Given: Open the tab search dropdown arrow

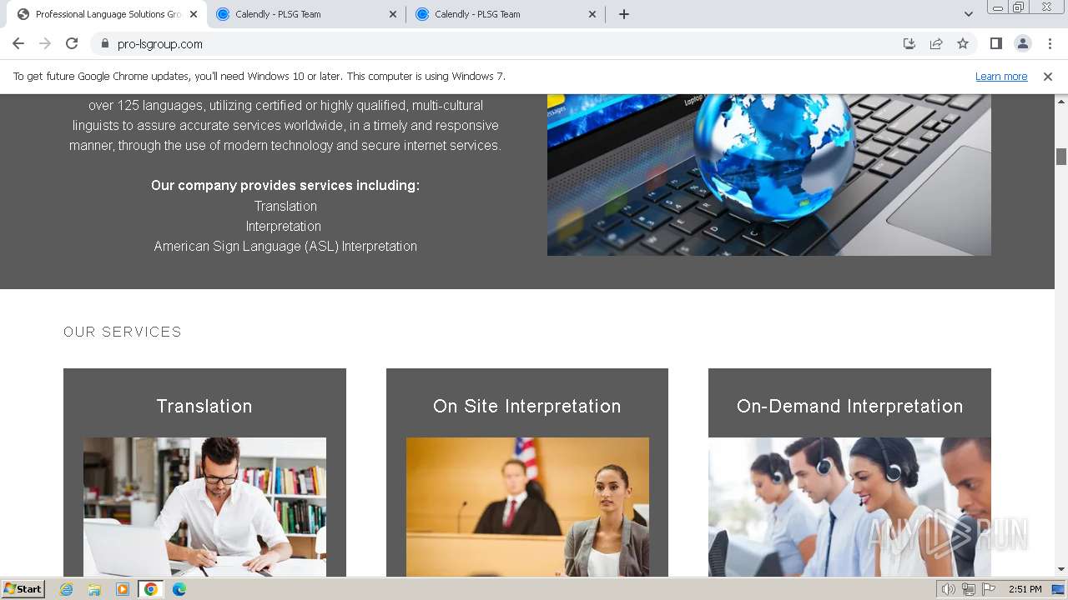Looking at the screenshot, I should tap(968, 14).
